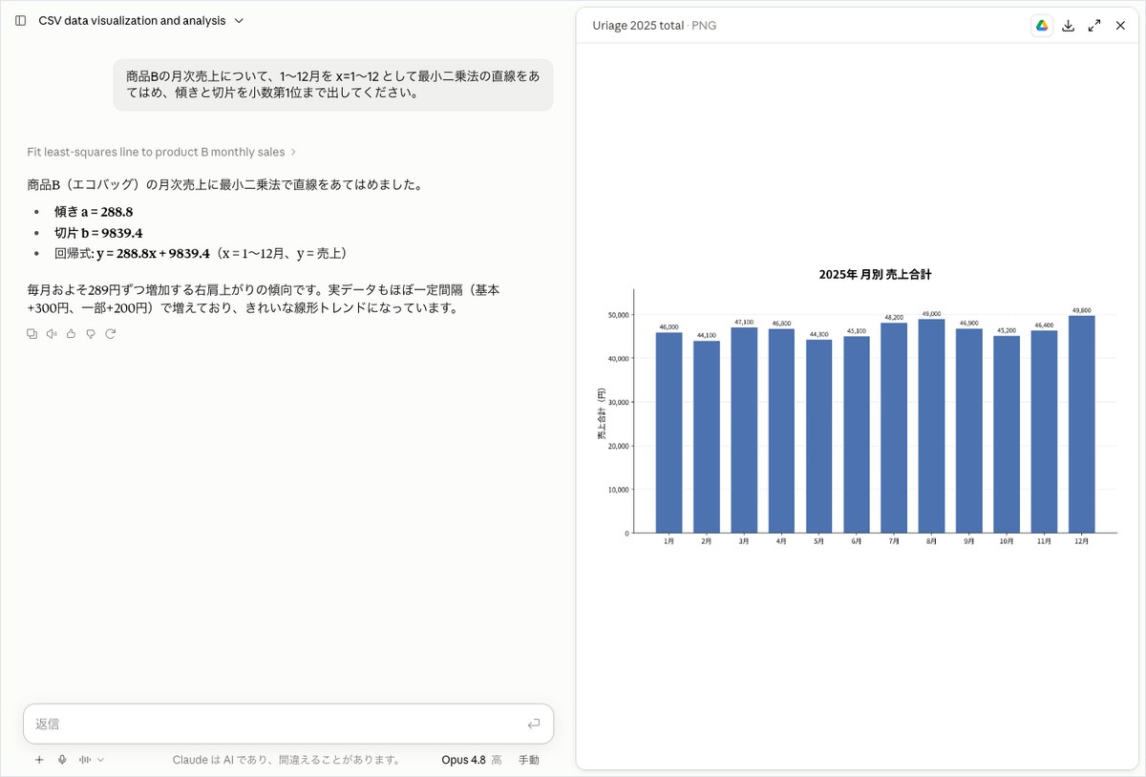
Task: Select the 2025年 月別 売上合計 chart title
Action: tap(875, 274)
